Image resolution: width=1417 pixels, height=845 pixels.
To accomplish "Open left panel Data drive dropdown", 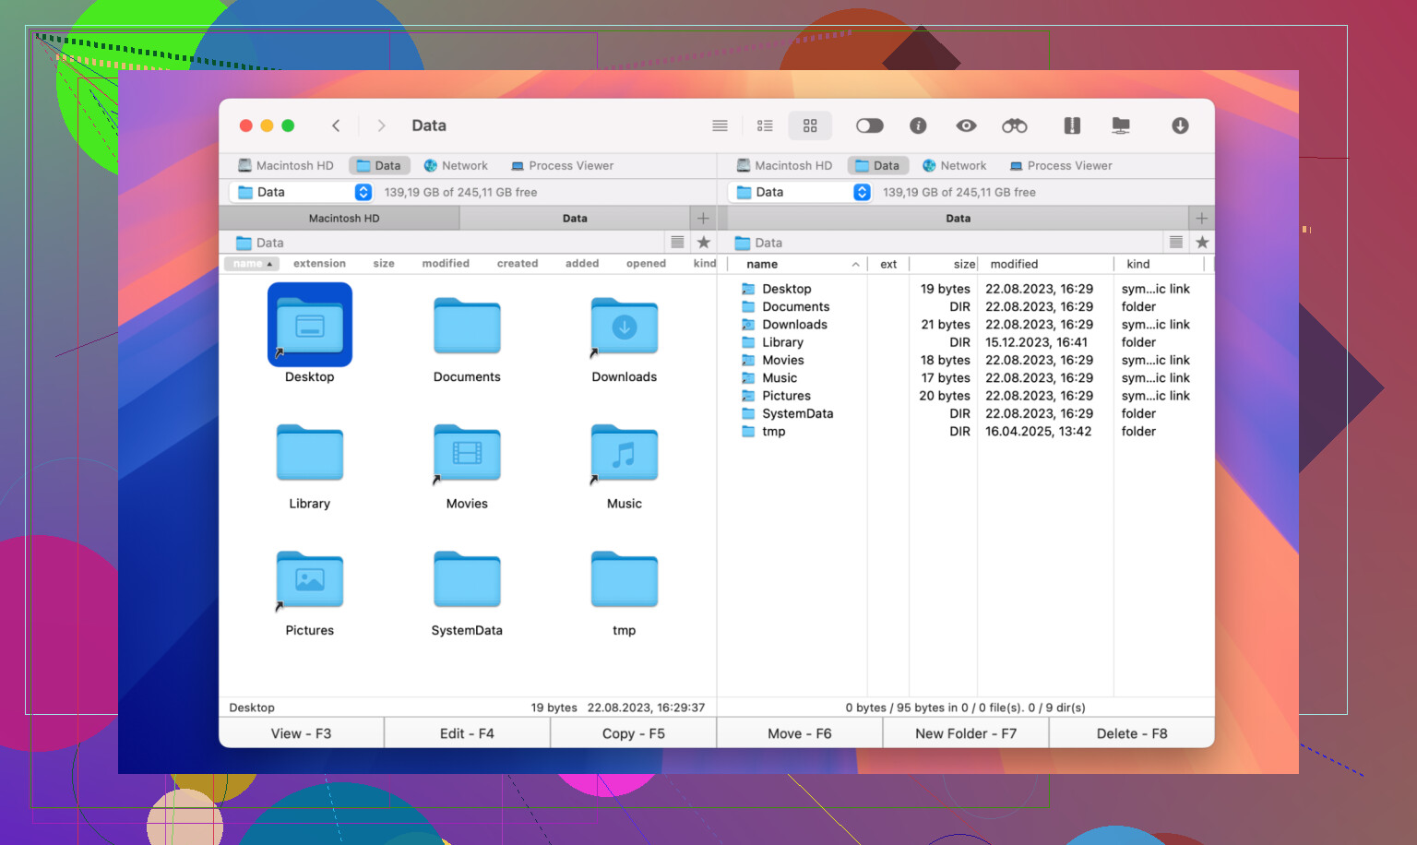I will pos(363,192).
